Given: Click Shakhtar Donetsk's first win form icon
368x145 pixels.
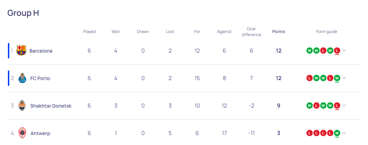Looking at the screenshot, I should tap(309, 105).
